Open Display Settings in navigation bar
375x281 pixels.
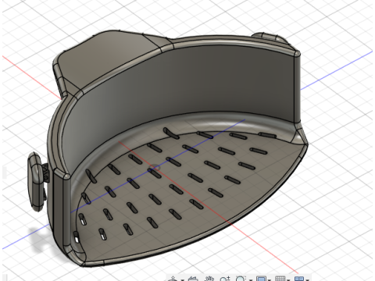pos(261,279)
